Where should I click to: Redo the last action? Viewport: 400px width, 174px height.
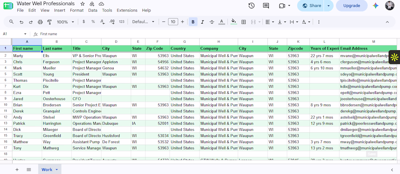[x=31, y=22]
